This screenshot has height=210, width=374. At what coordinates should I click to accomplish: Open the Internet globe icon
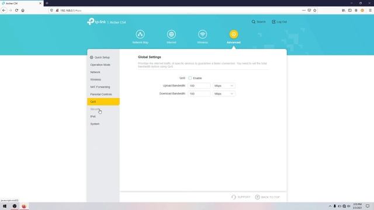(171, 34)
